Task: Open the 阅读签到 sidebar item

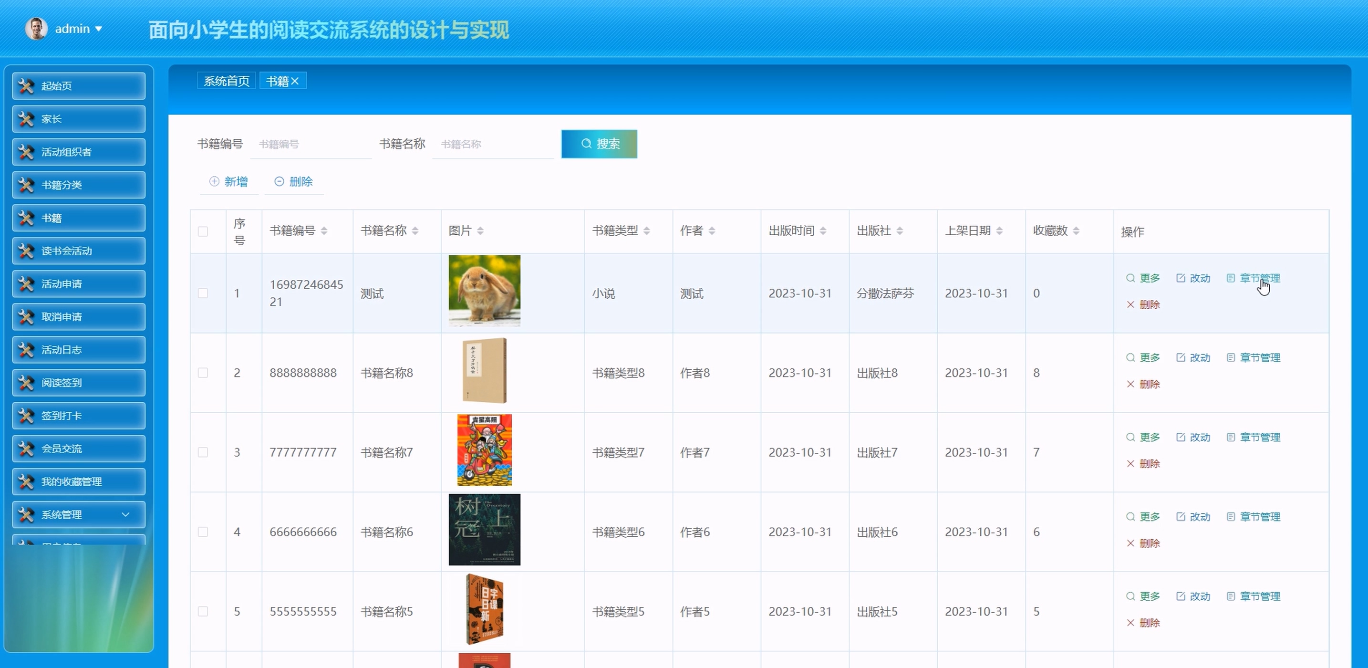Action: point(79,383)
